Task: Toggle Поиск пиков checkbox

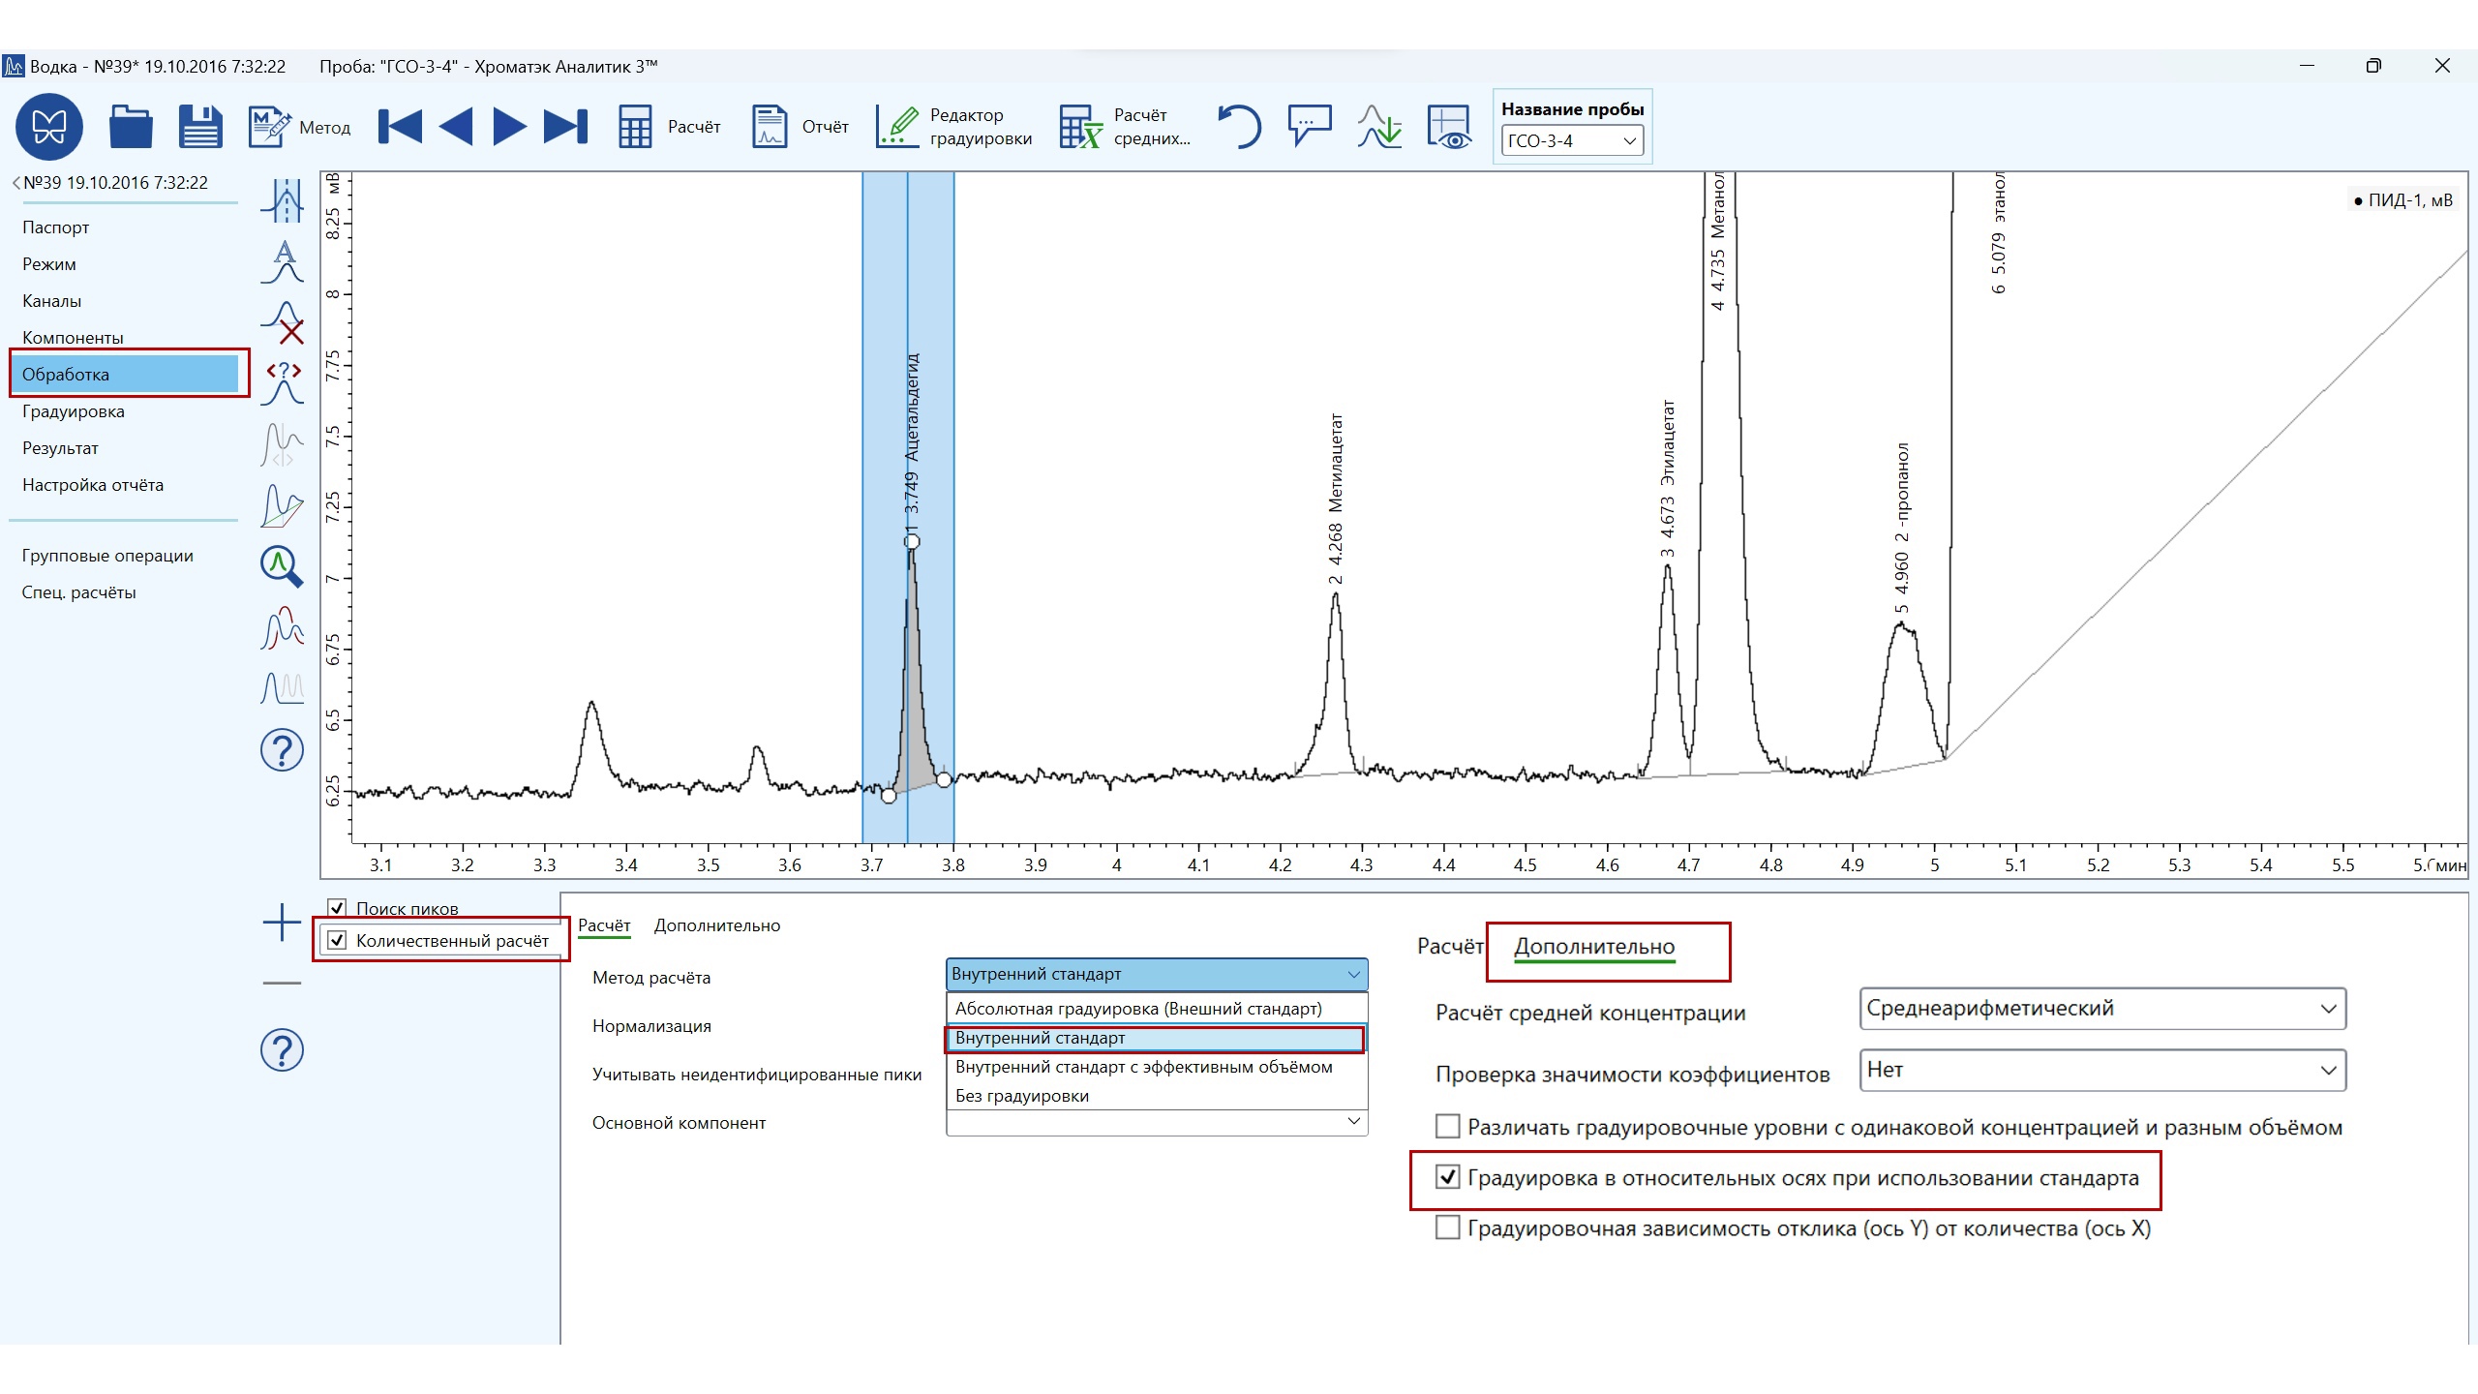Action: coord(337,908)
